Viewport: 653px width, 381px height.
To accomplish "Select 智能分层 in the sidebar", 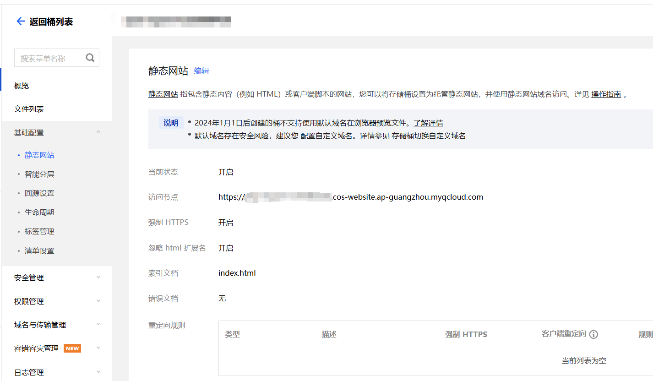I will (39, 174).
